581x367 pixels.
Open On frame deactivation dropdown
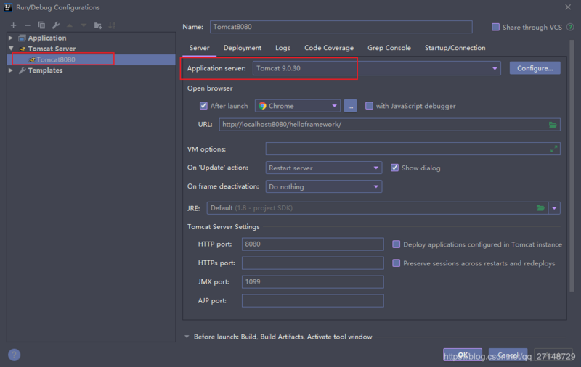[x=323, y=187]
